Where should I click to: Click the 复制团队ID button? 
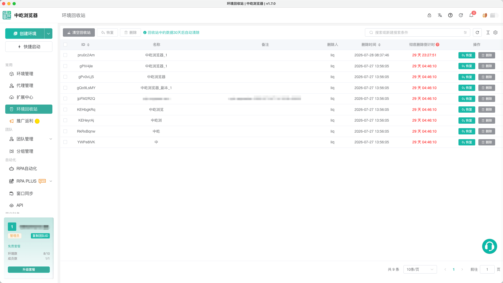(40, 236)
